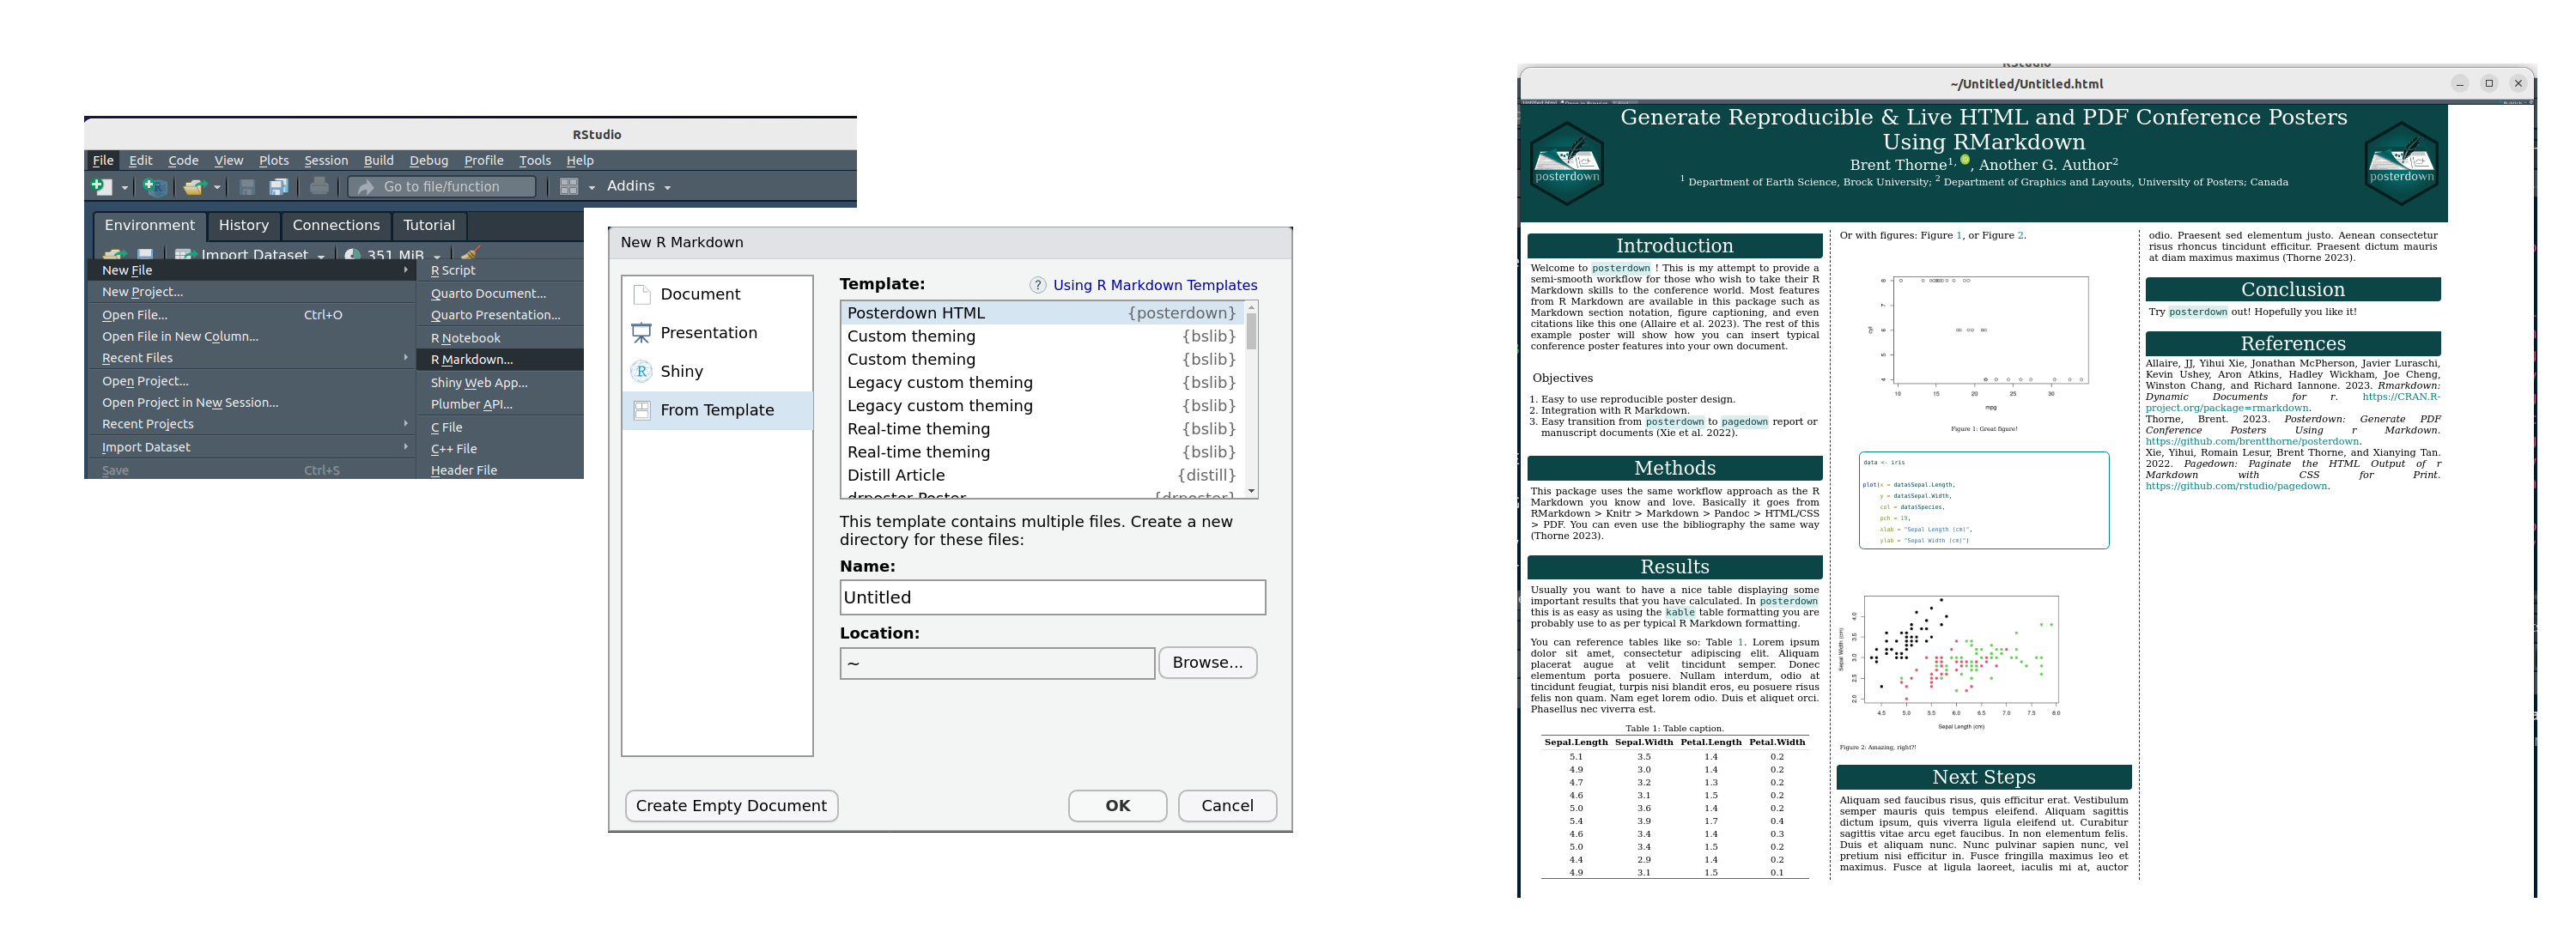This screenshot has width=2576, height=927.
Task: Click the Name input field
Action: [1052, 598]
